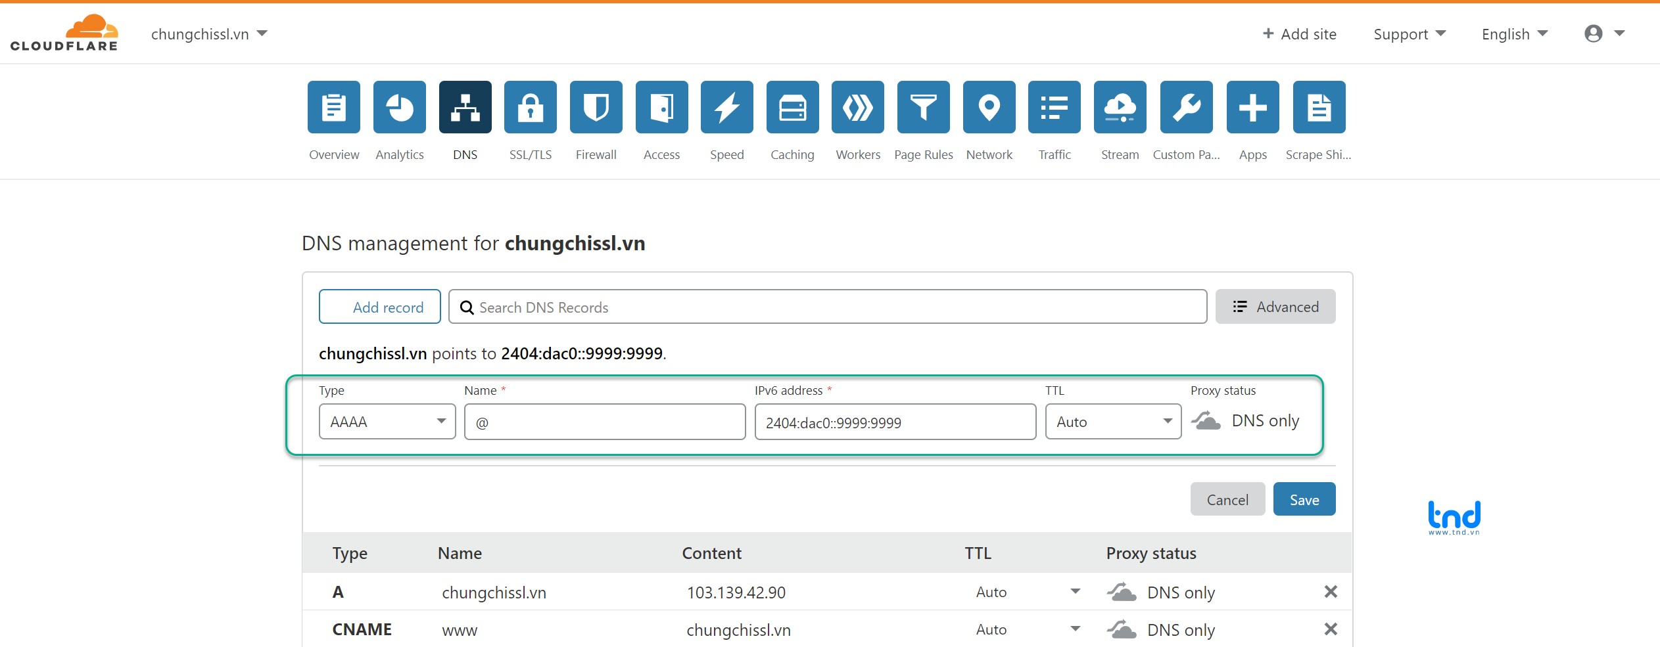Open the English language menu
Viewport: 1660px width, 647px height.
1514,34
